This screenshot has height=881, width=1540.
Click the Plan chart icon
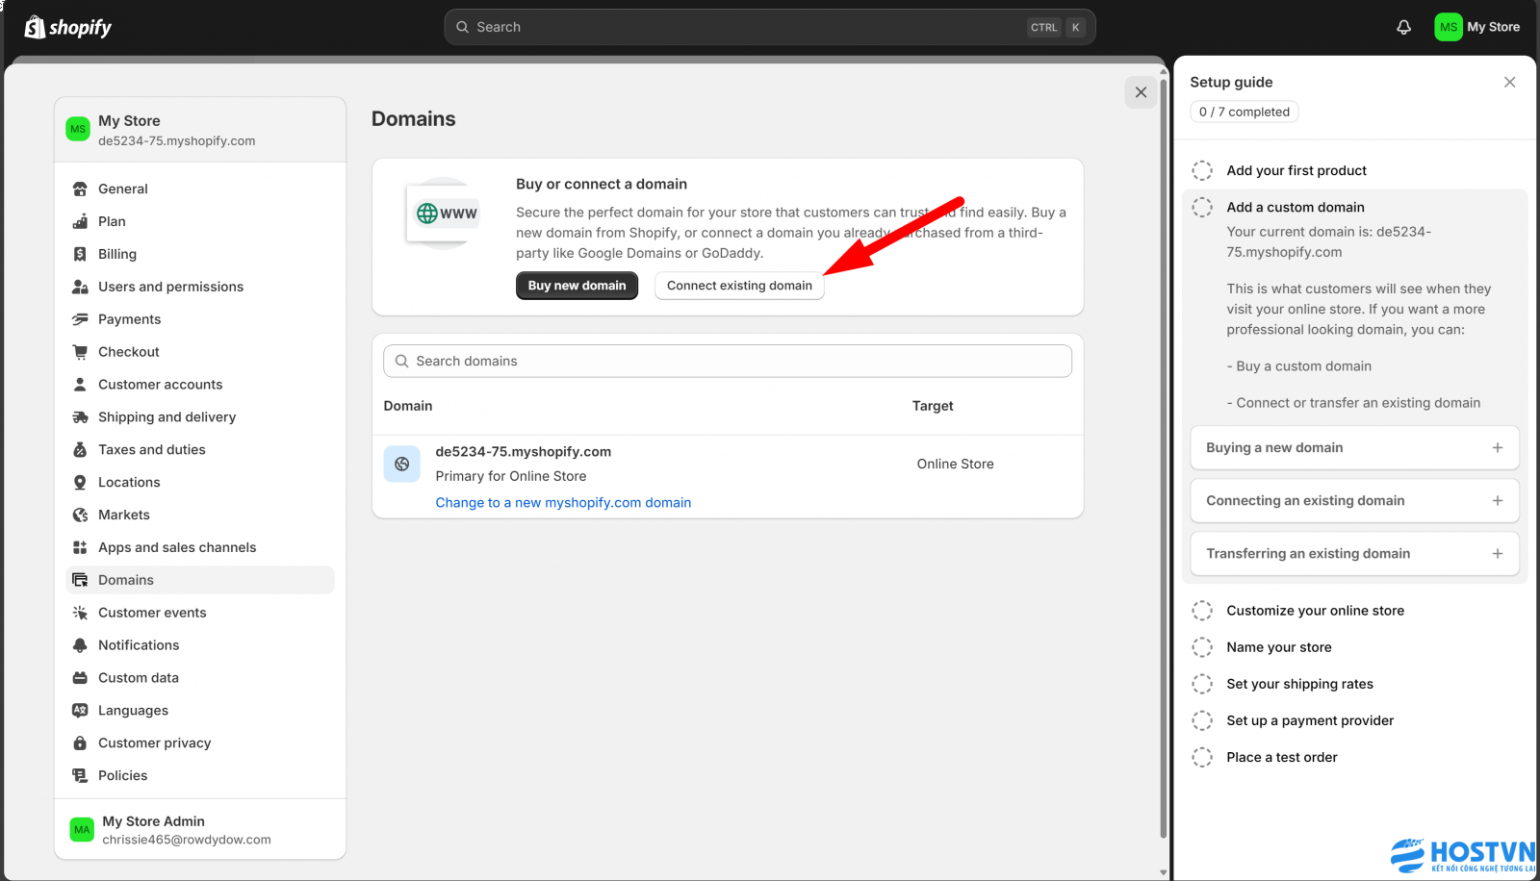point(80,221)
